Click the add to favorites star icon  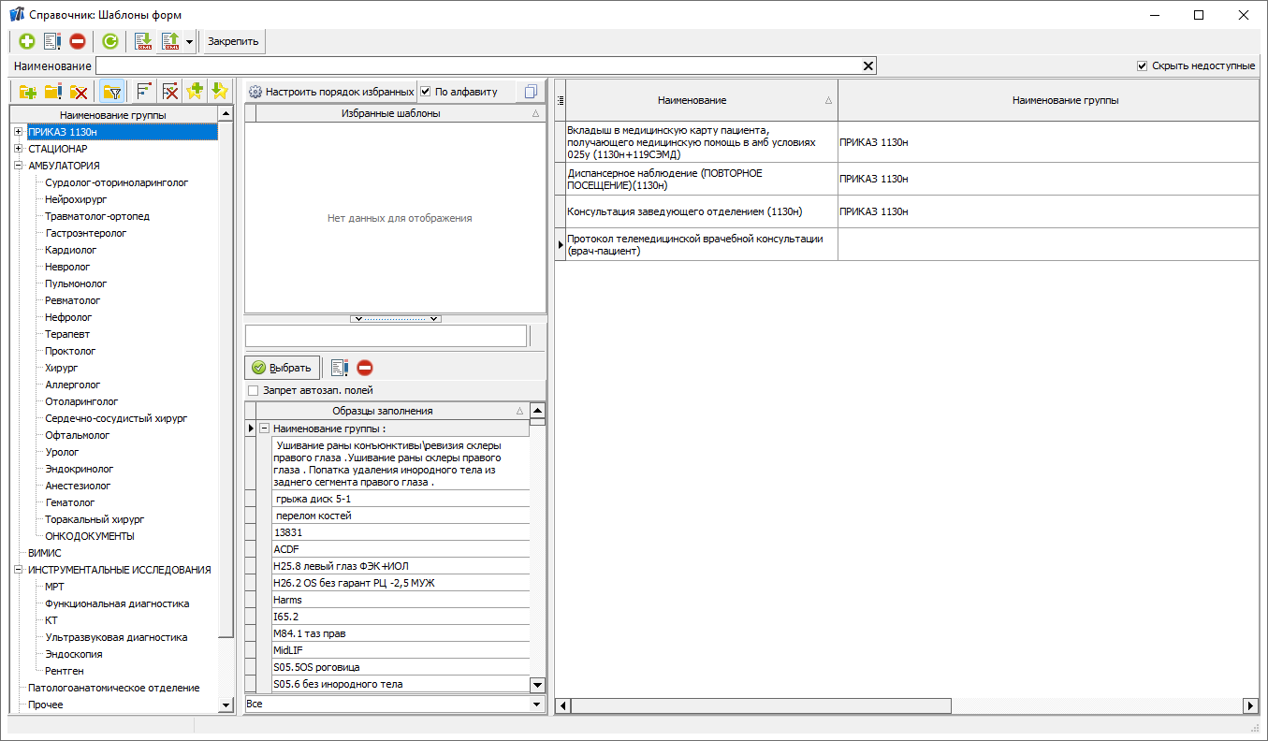195,91
